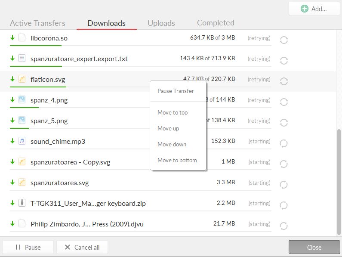The image size is (342, 257).
Task: Choose Pause Transfer from the context menu
Action: click(176, 91)
